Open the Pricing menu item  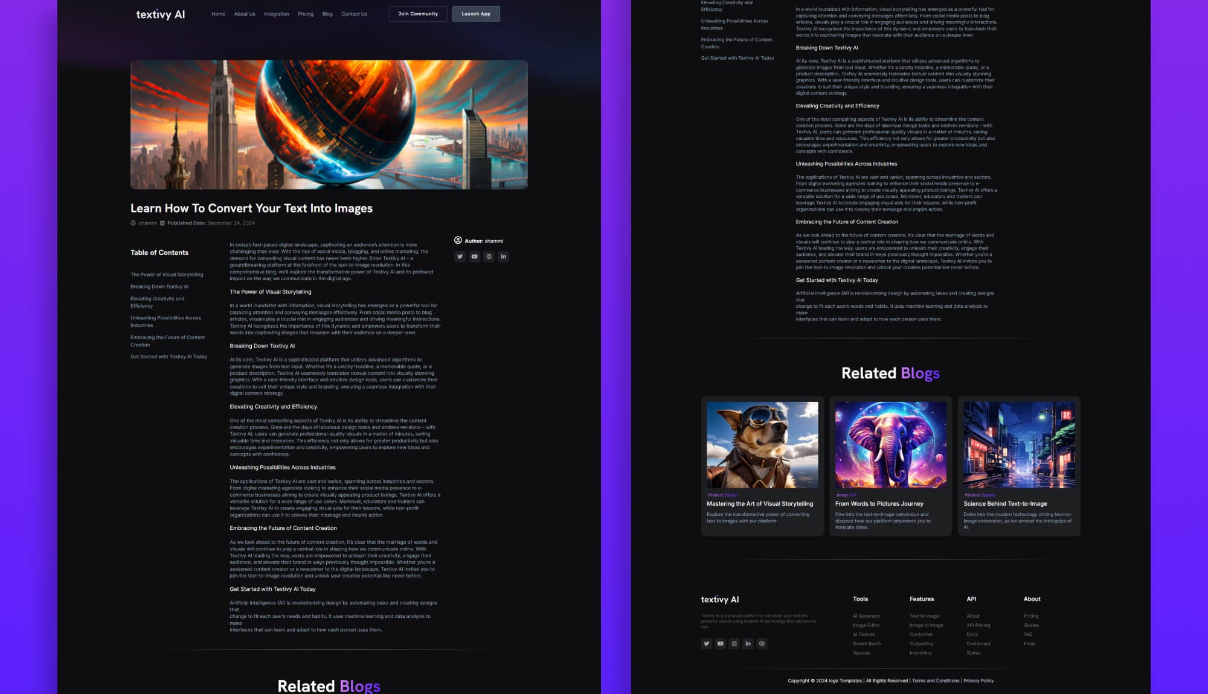pyautogui.click(x=306, y=14)
